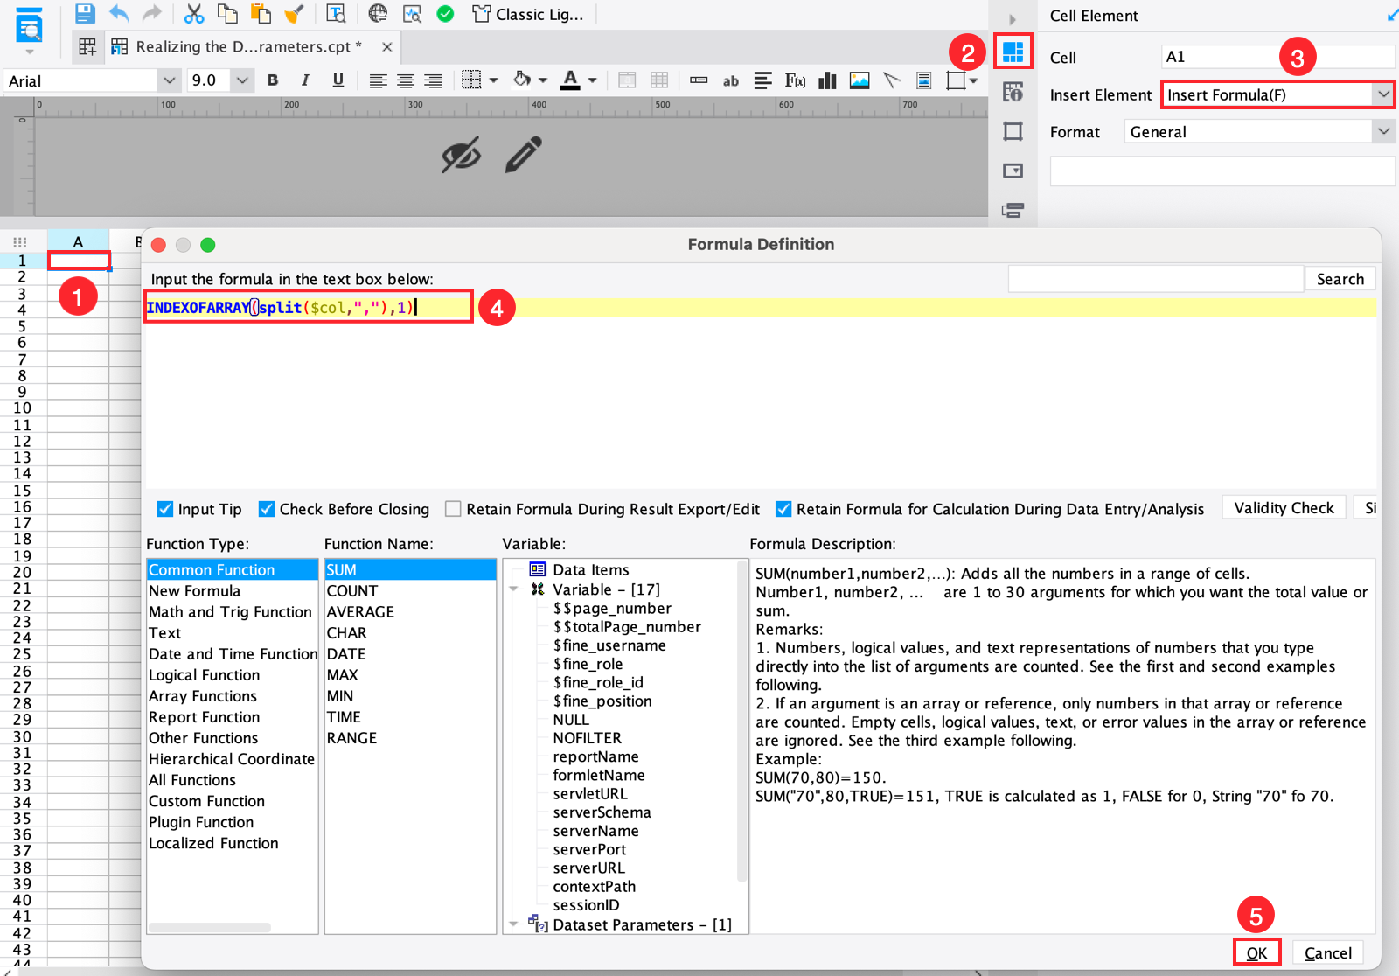Collapse the Dataset Parameters tree node
The height and width of the screenshot is (976, 1399).
coord(514,924)
